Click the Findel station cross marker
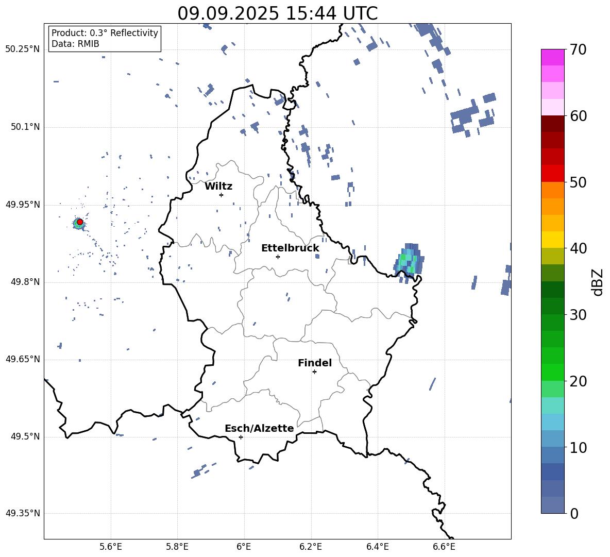The height and width of the screenshot is (557, 610). 314,372
